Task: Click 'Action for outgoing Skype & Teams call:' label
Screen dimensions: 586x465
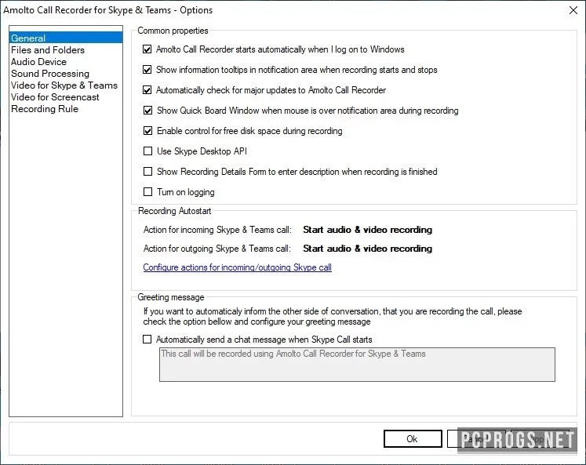Action: click(x=217, y=249)
